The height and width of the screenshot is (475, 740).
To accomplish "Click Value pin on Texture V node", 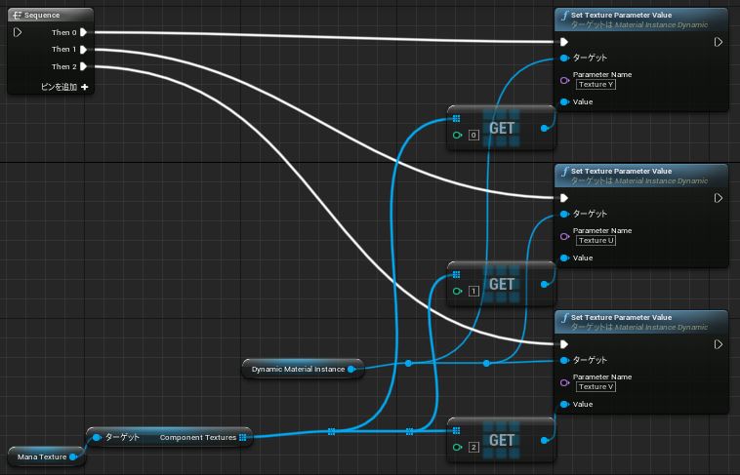I will (564, 404).
